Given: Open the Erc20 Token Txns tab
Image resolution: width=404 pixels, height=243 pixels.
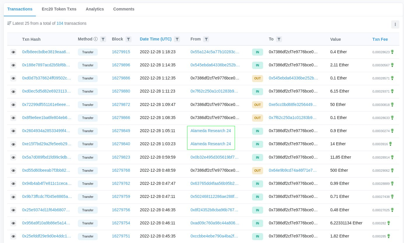Looking at the screenshot, I should coord(59,9).
